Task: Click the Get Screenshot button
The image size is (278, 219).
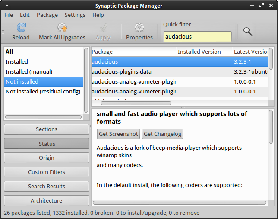Action: (118, 134)
